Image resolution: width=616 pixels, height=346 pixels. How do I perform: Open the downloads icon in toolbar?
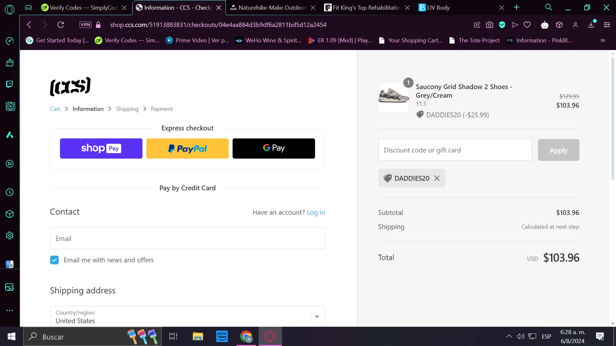[x=591, y=25]
